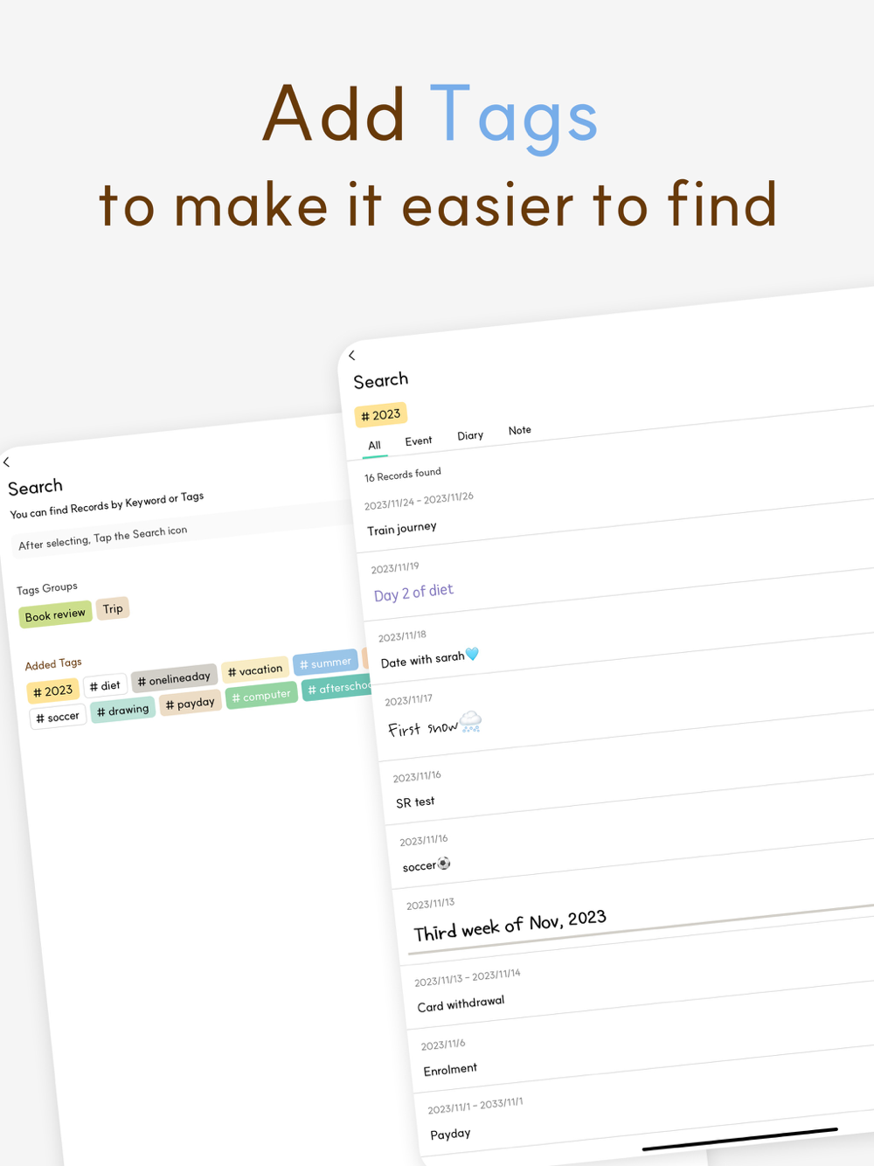Select the # vacation tag
The height and width of the screenshot is (1166, 874).
tap(255, 670)
